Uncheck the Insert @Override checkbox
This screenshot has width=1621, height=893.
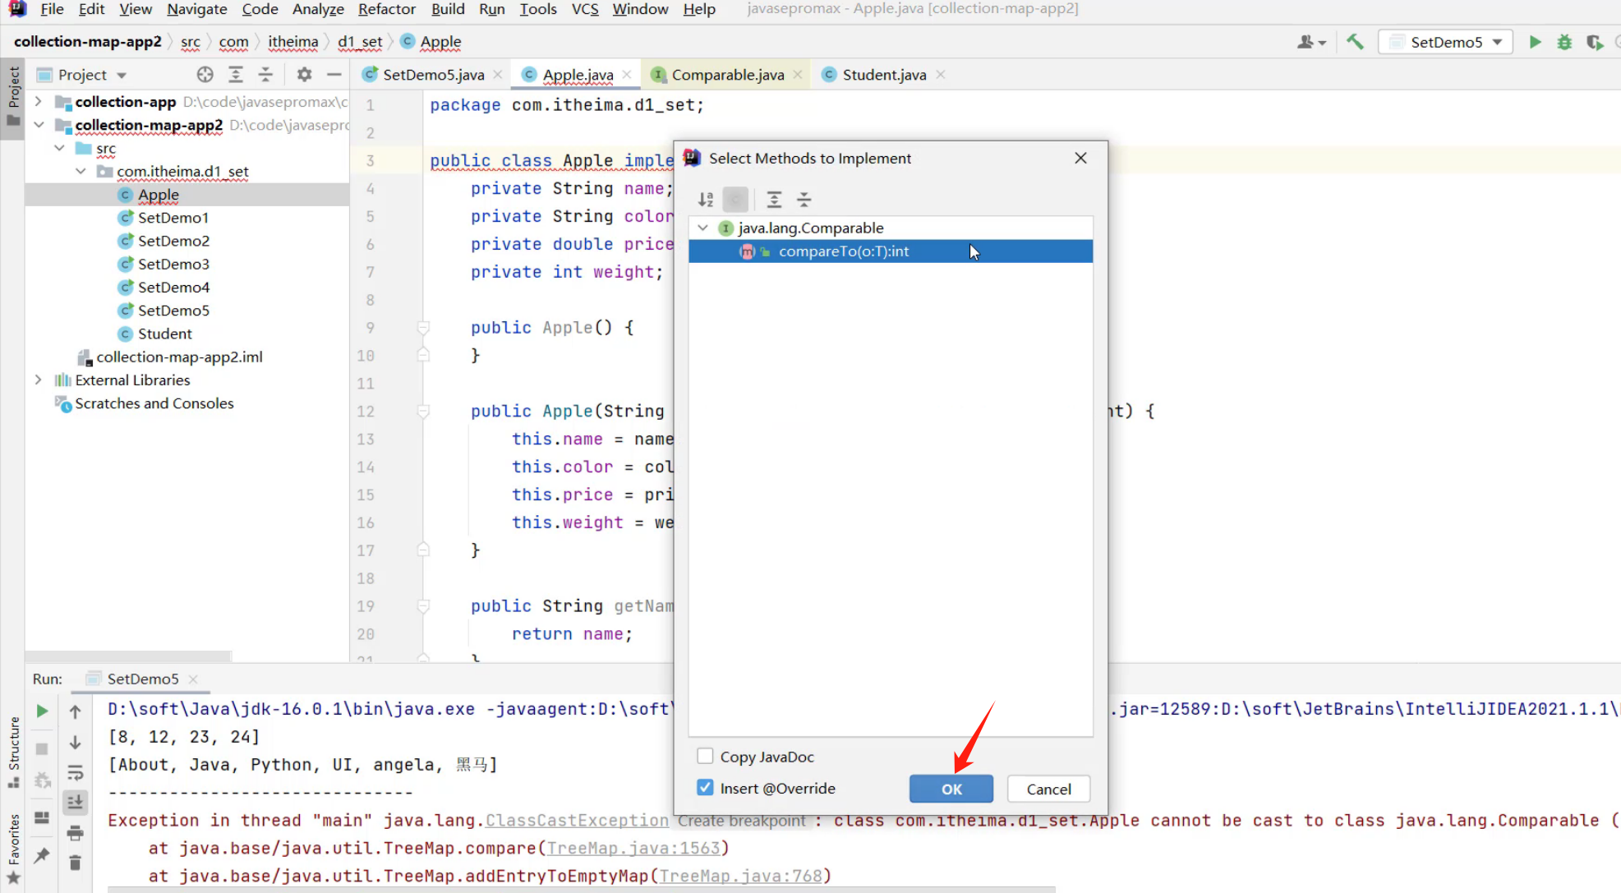tap(705, 788)
